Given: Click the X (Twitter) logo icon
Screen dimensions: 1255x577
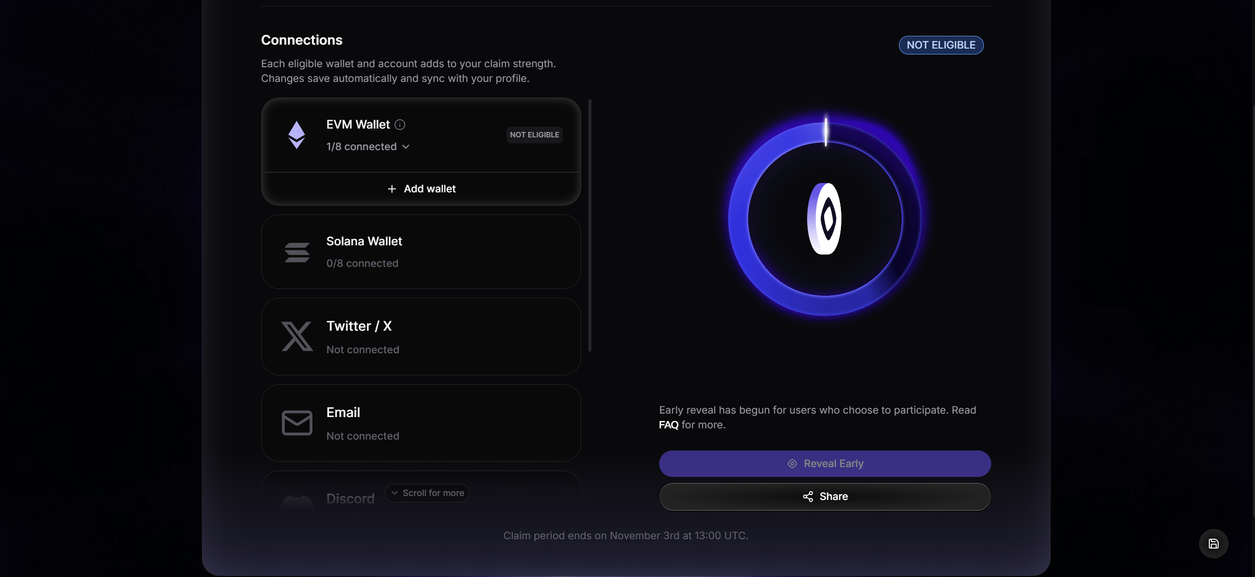Looking at the screenshot, I should 297,337.
